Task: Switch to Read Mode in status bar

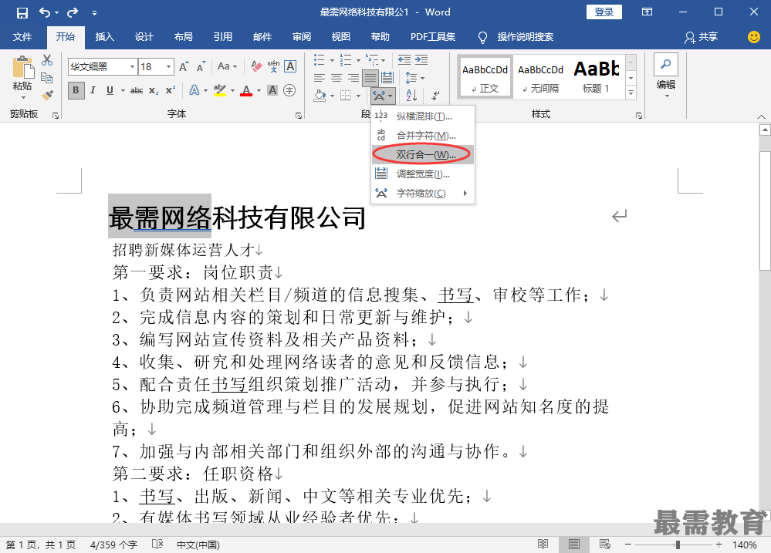Action: pos(543,545)
